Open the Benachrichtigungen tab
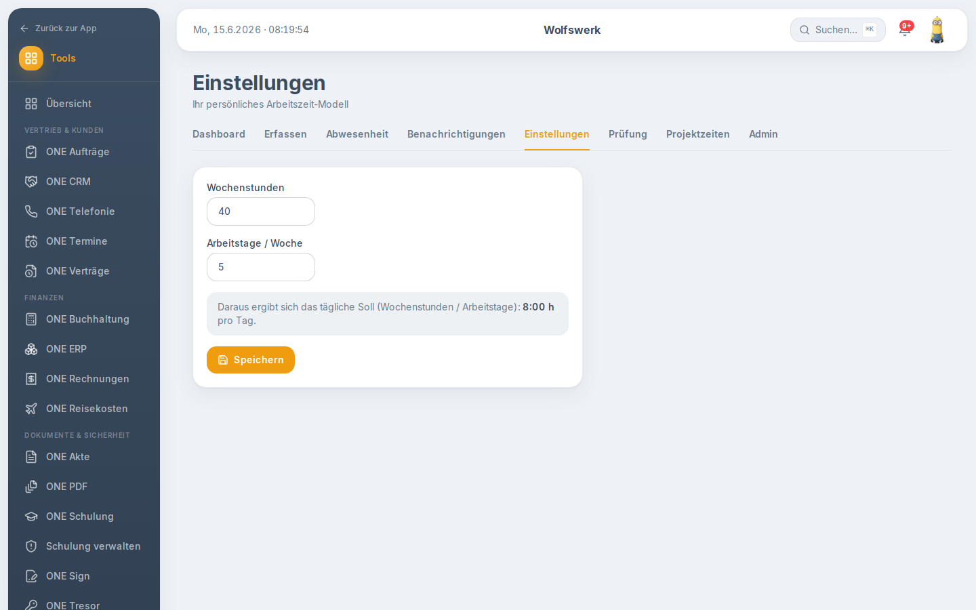 [x=456, y=134]
